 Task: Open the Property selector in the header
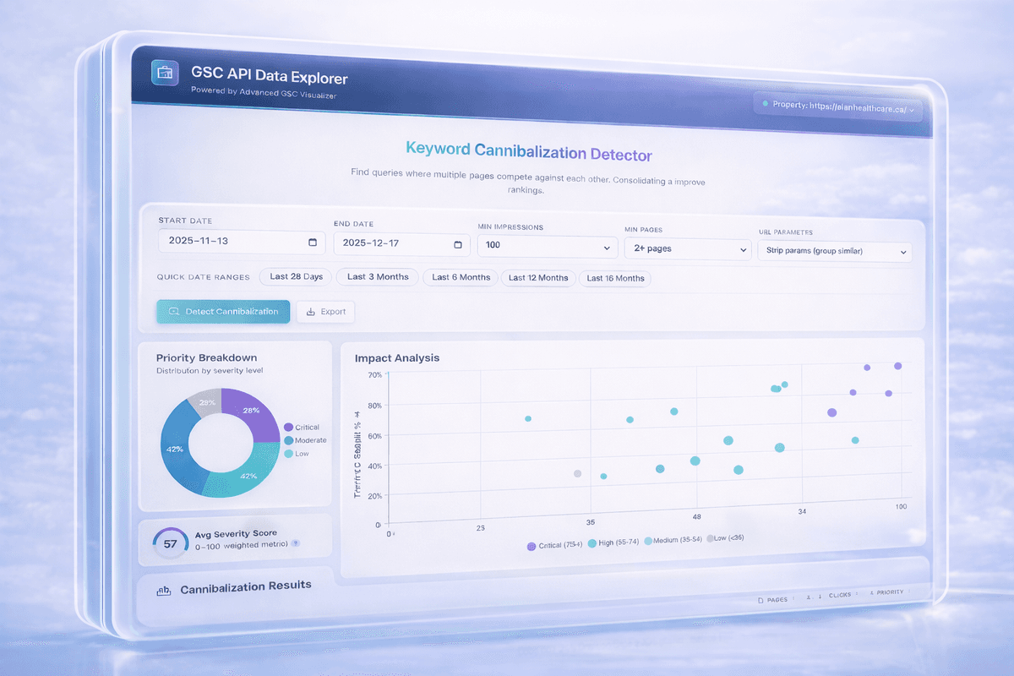tap(837, 106)
